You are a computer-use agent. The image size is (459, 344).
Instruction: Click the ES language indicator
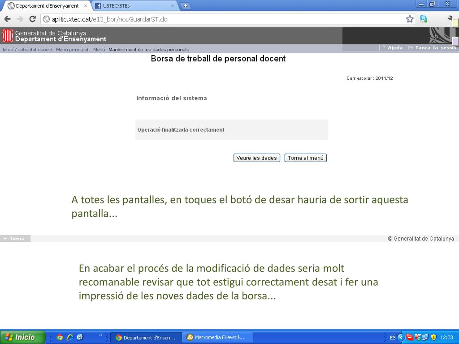(x=393, y=338)
